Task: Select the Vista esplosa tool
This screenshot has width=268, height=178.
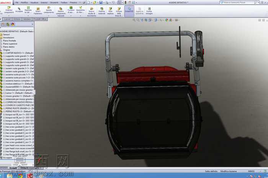Action: point(110,11)
